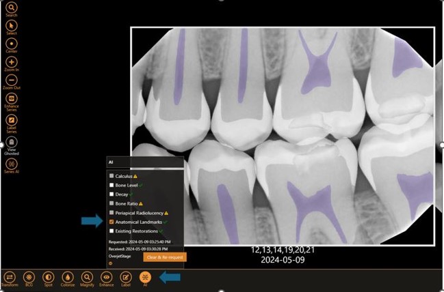
Task: Enable the Existing Restorations checkbox
Action: (112, 231)
